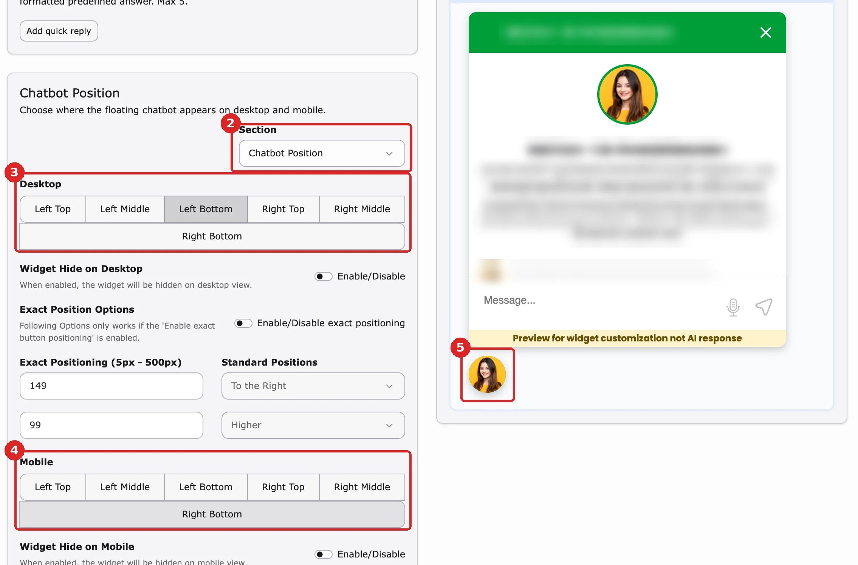Toggle exact positioning switch
Screen dimensions: 858x565
[x=243, y=323]
